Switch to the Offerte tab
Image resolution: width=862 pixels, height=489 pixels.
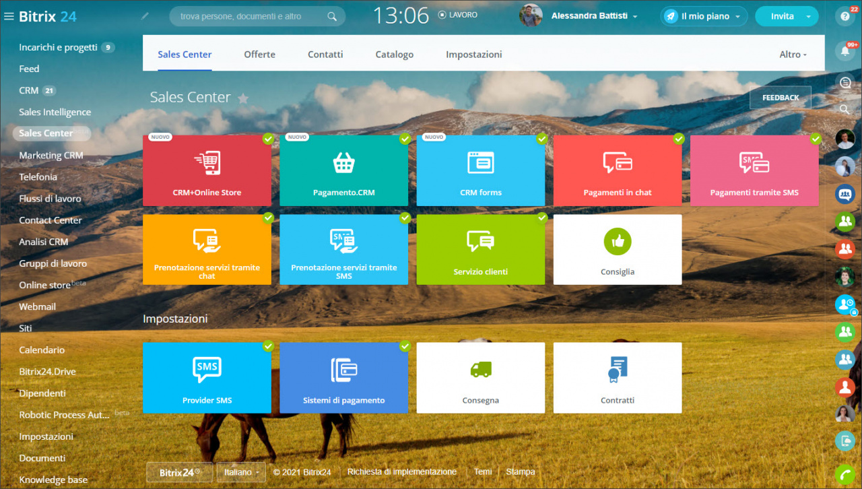tap(259, 55)
